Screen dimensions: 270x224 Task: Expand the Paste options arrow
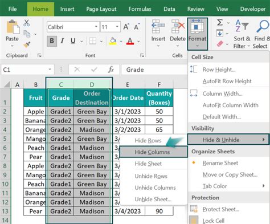click(x=12, y=46)
